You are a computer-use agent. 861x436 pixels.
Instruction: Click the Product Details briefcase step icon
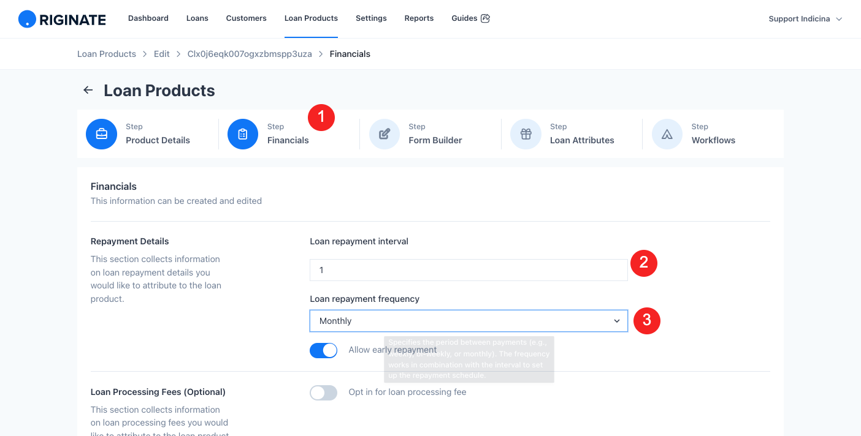click(102, 134)
